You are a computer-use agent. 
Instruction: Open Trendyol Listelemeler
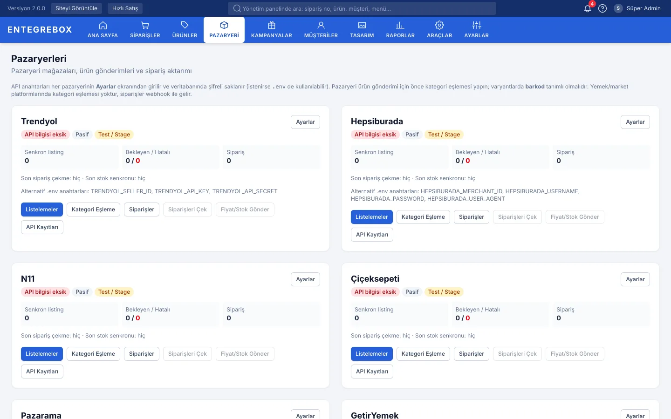click(x=42, y=209)
